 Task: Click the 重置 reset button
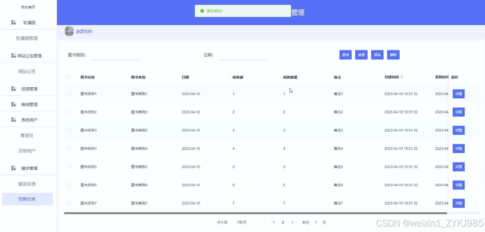tap(361, 55)
